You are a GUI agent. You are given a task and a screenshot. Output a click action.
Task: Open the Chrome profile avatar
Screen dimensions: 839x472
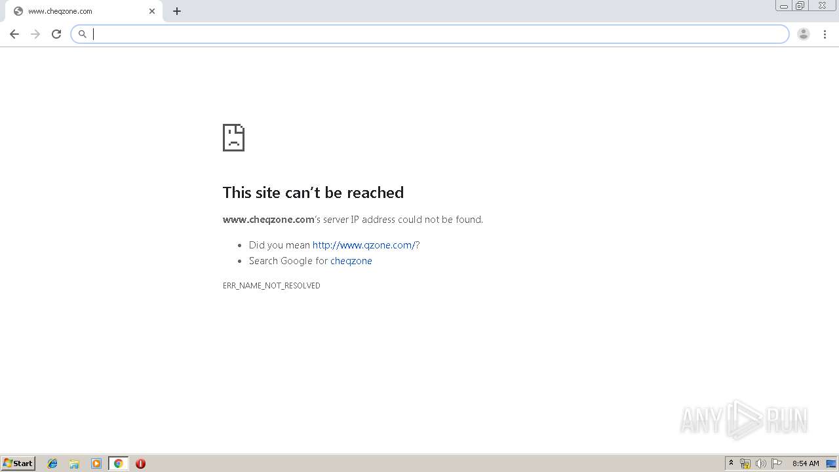point(804,34)
